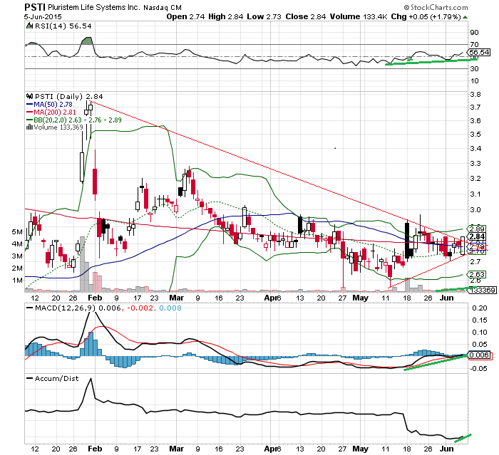Click the 70 level on RSI axis
This screenshot has width=499, height=455.
(475, 45)
